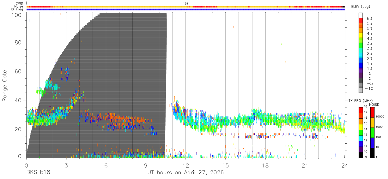Click NOISE colorbar label 10000
388x179 pixels.
click(x=379, y=116)
